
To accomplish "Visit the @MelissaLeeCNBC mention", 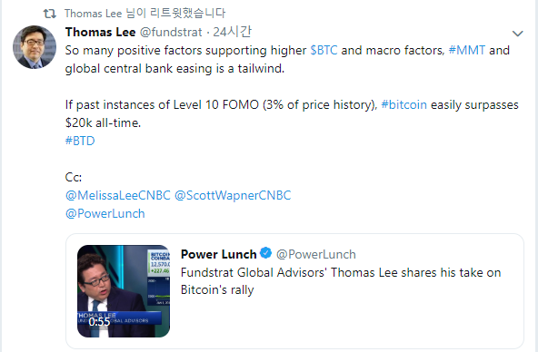I will tap(118, 195).
